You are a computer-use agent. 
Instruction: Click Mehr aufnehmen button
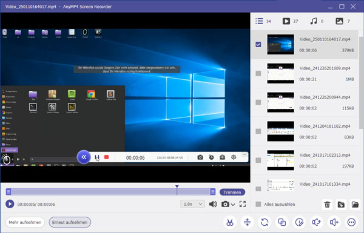pos(25,222)
